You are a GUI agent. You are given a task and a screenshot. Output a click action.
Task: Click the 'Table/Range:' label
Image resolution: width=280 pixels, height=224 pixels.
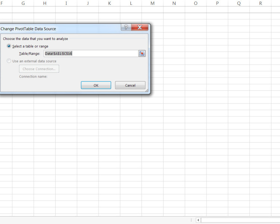point(29,54)
